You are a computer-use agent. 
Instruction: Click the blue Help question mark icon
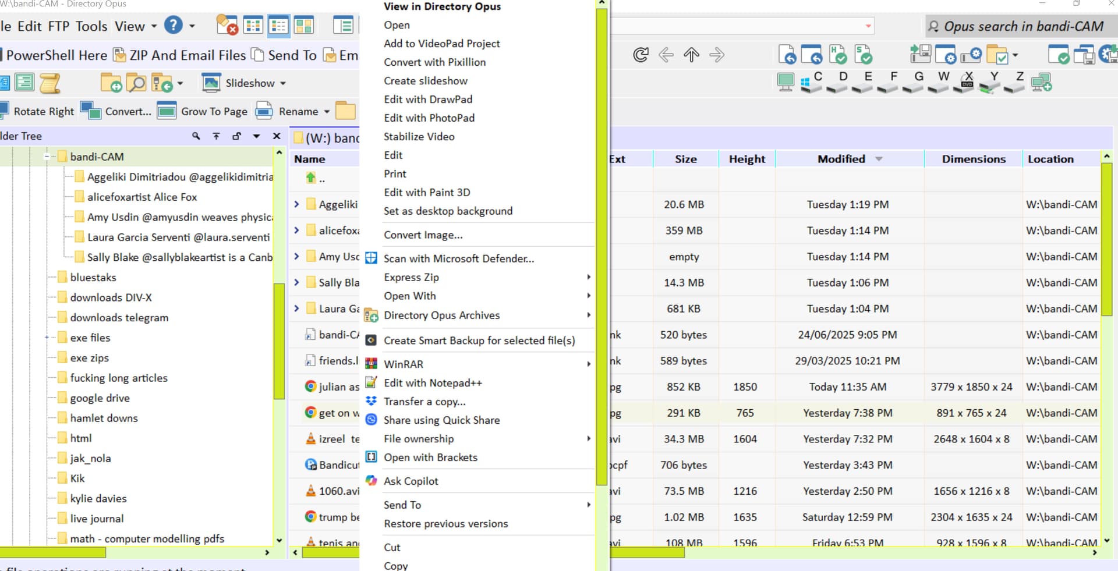click(x=174, y=26)
